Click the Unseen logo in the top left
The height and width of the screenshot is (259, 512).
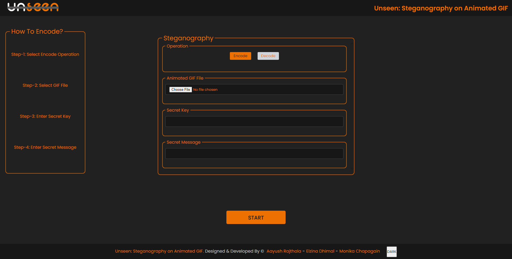tap(33, 7)
